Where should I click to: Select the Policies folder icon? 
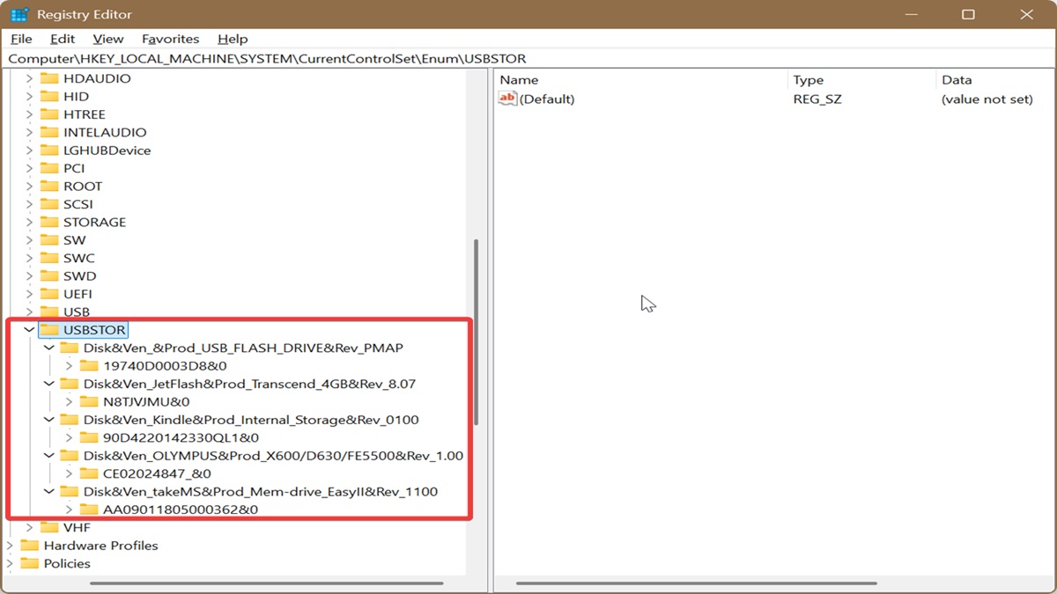30,563
